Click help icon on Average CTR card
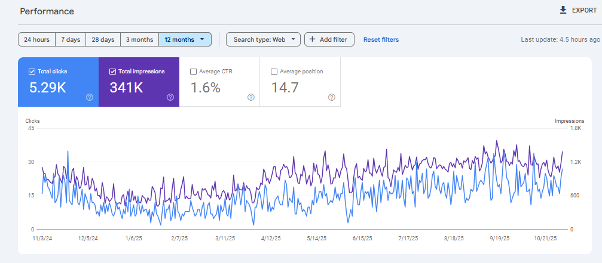 (250, 97)
